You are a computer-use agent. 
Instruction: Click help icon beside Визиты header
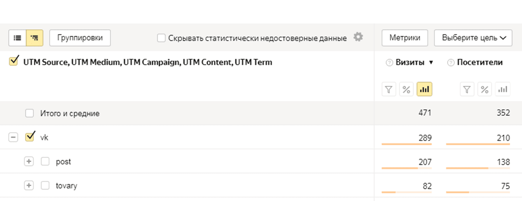389,63
